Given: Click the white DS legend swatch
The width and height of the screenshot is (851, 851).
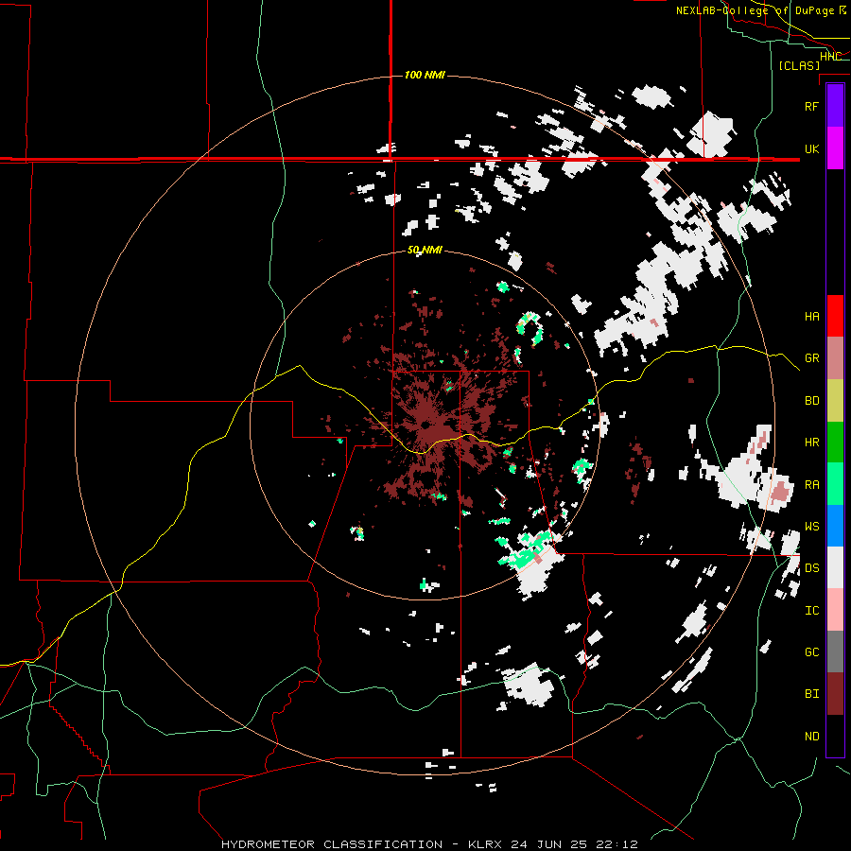Looking at the screenshot, I should click(835, 567).
